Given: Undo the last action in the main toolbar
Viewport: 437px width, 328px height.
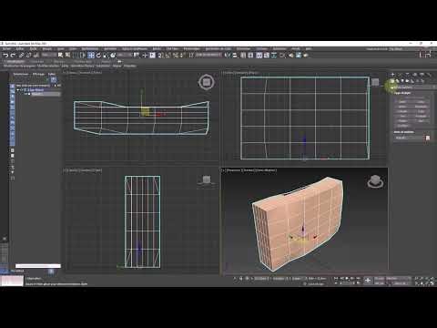Looking at the screenshot, I should (x=5, y=56).
